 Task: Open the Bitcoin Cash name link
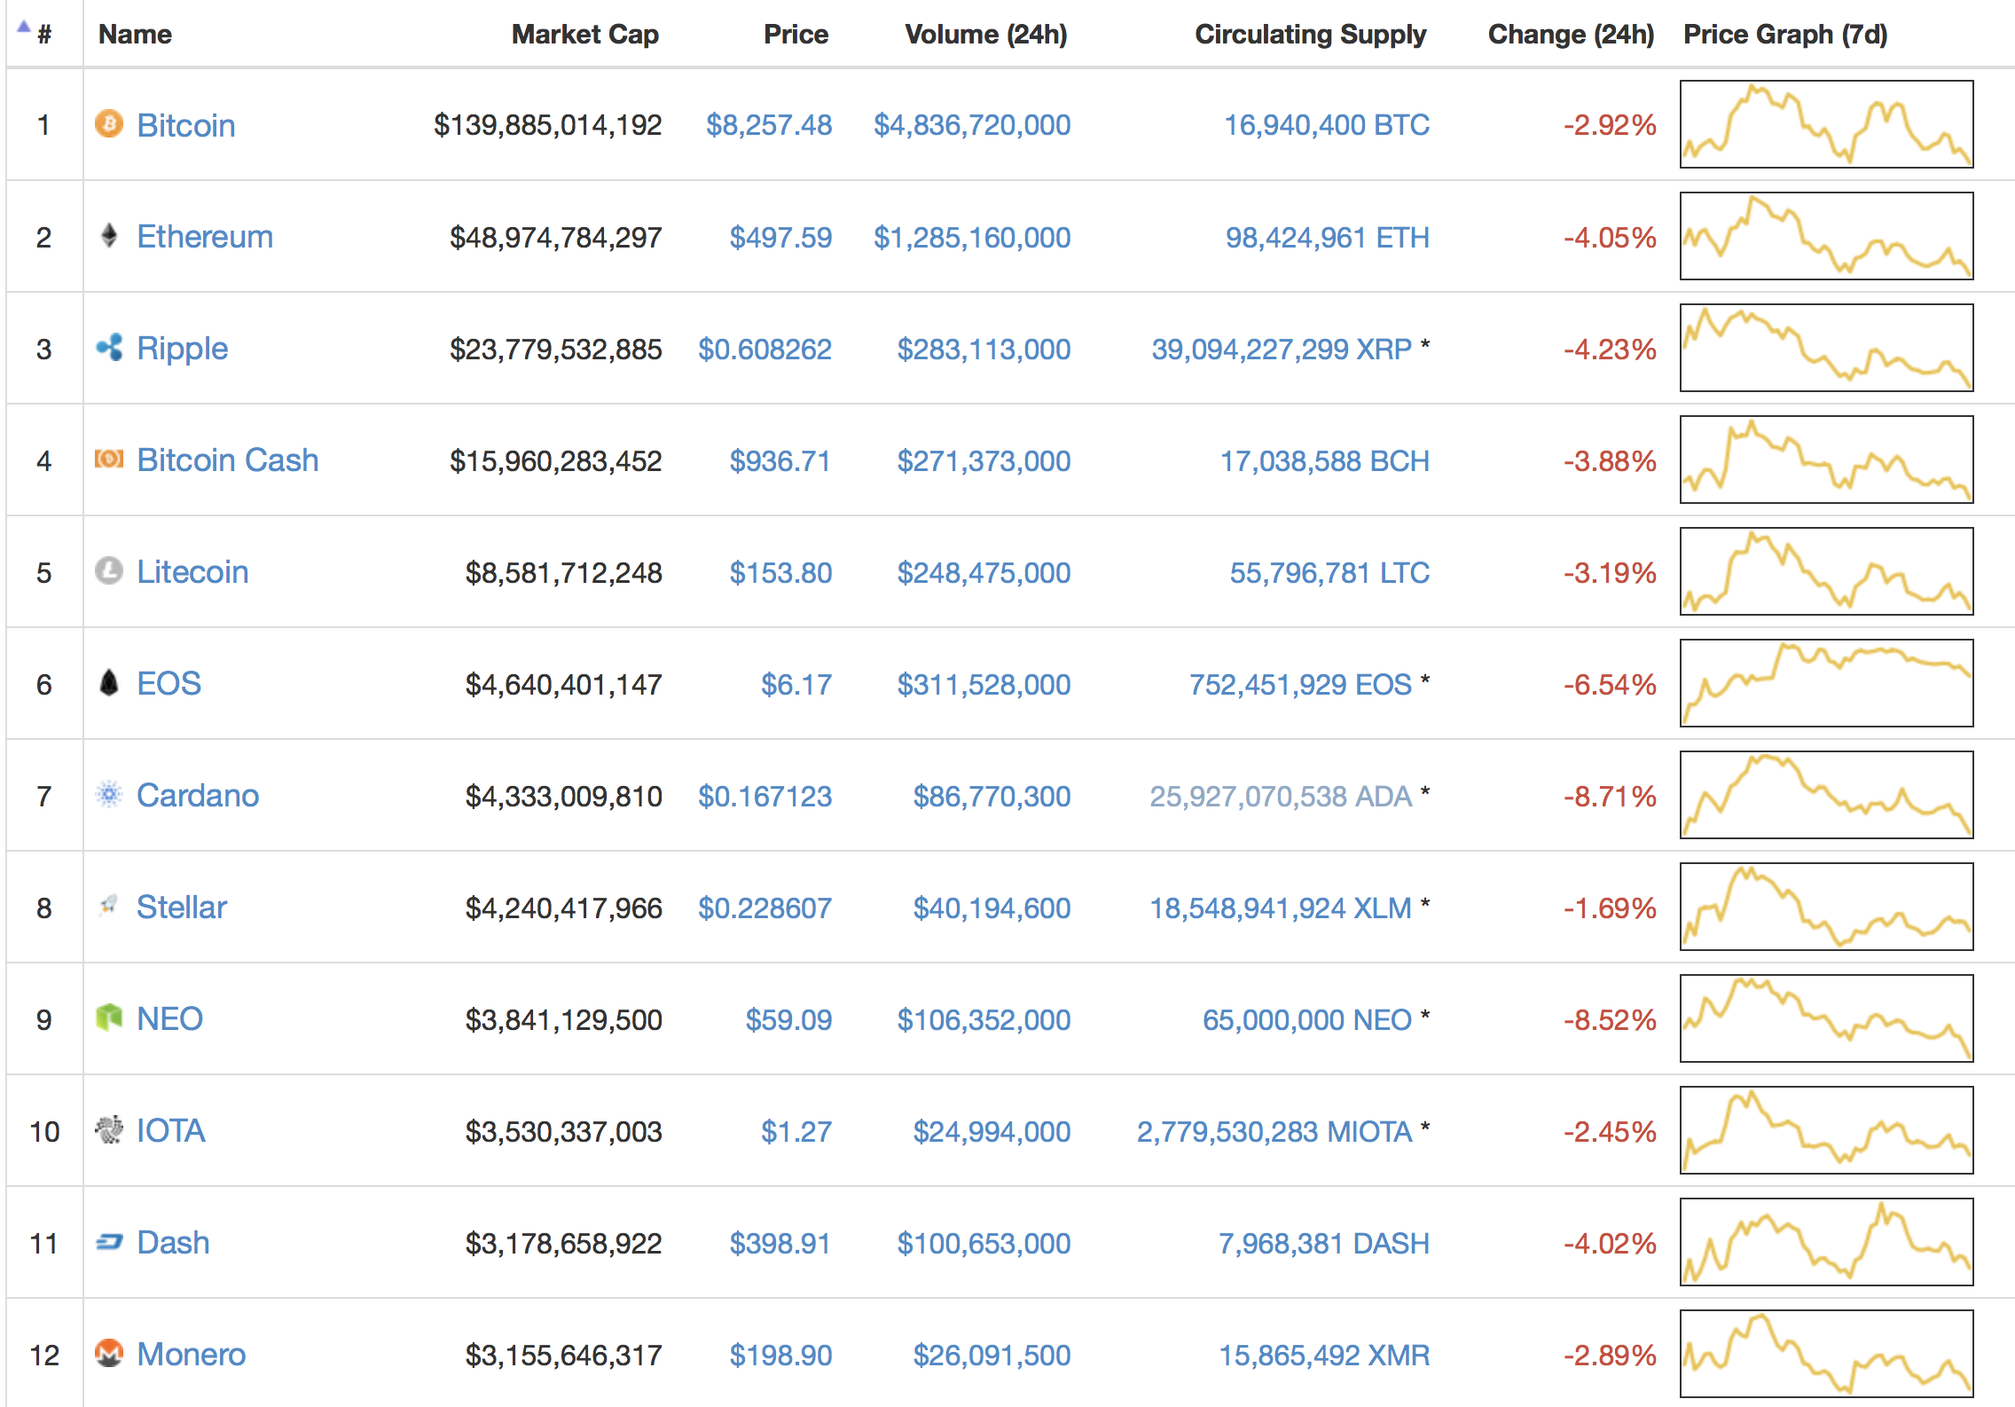(228, 460)
